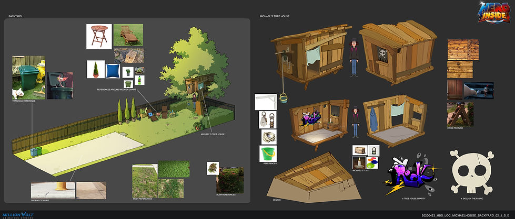Image resolution: width=515 pixels, height=219 pixels.
Task: Click the character figure between interior views
Action: [x=355, y=122]
